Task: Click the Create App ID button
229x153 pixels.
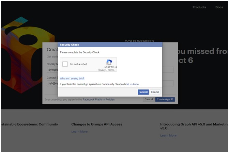Action: pos(165,99)
